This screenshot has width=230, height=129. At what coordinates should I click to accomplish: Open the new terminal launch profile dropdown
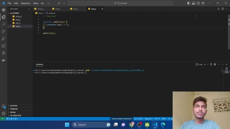pos(207,64)
